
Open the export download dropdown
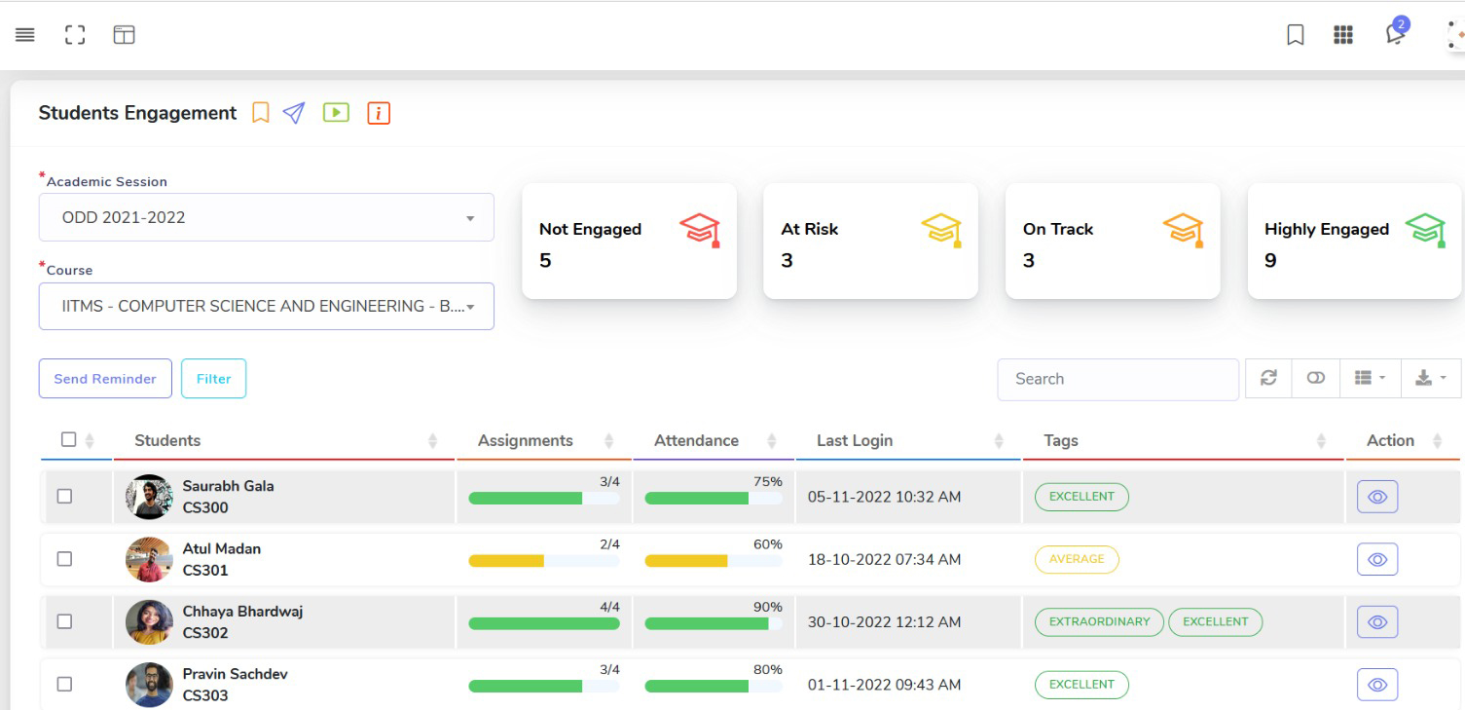[x=1431, y=378]
